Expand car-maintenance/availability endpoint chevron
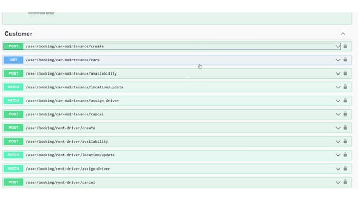This screenshot has width=358, height=201. coord(338,73)
